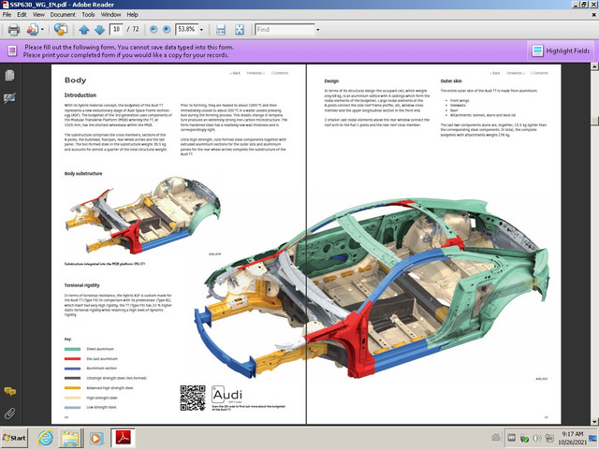
Task: Click the orange Advanced high-strength steel key swatch
Action: pyautogui.click(x=72, y=388)
